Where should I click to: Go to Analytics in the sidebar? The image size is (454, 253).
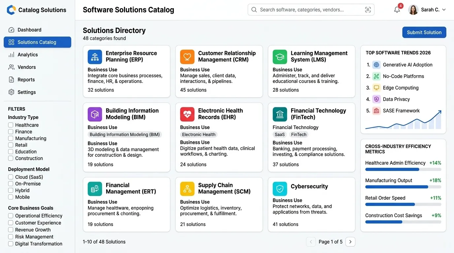[x=37, y=55]
